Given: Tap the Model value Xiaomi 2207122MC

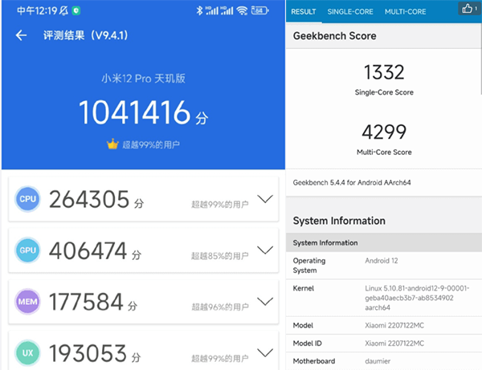Looking at the screenshot, I should pos(394,326).
